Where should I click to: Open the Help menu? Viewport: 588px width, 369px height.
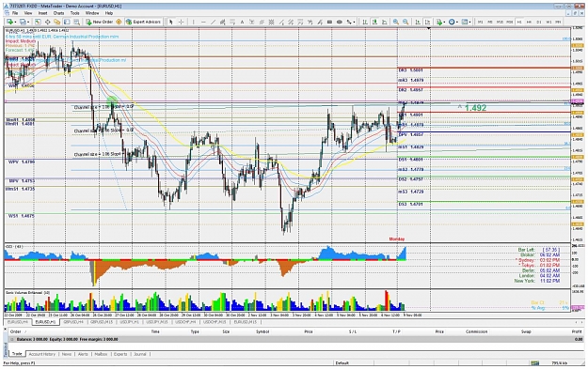109,13
